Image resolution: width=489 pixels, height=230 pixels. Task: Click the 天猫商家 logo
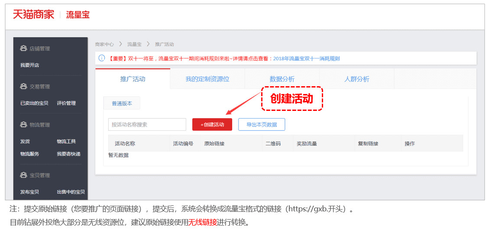point(33,15)
